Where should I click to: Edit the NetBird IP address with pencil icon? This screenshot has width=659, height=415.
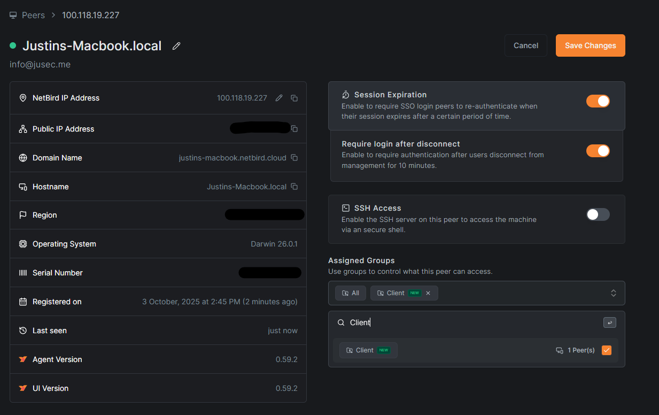tap(278, 98)
